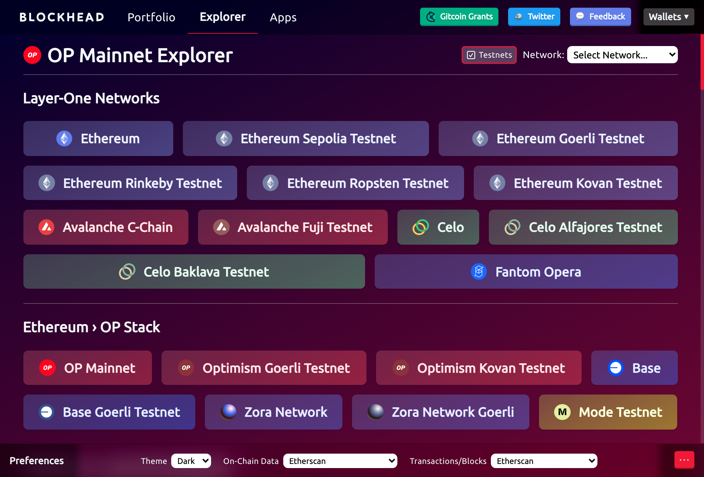The width and height of the screenshot is (704, 477).
Task: Open the Twitter button
Action: [534, 16]
